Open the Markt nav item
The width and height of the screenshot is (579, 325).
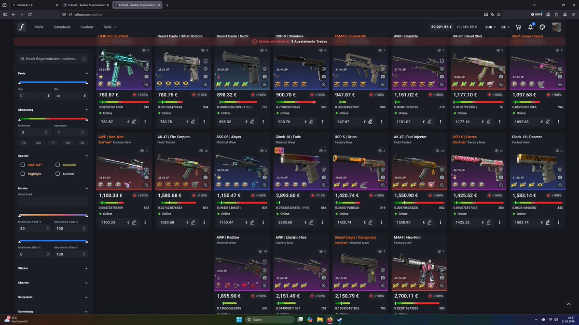tap(39, 27)
